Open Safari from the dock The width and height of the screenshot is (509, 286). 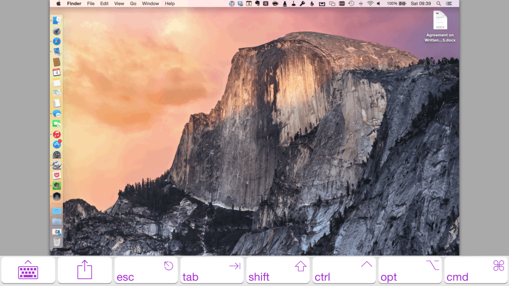point(57,41)
